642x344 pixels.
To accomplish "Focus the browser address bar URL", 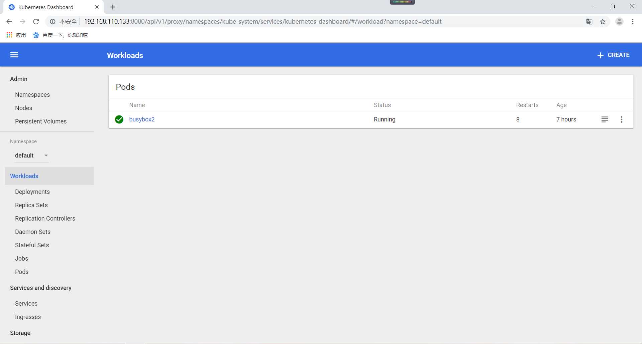I will tap(263, 22).
